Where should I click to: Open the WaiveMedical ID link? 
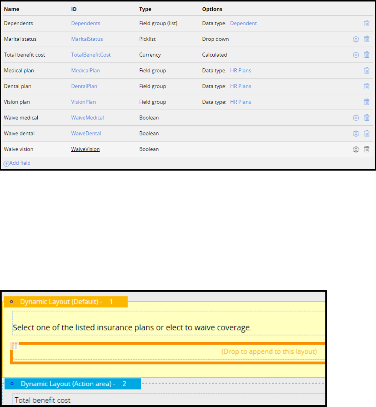[x=87, y=118]
